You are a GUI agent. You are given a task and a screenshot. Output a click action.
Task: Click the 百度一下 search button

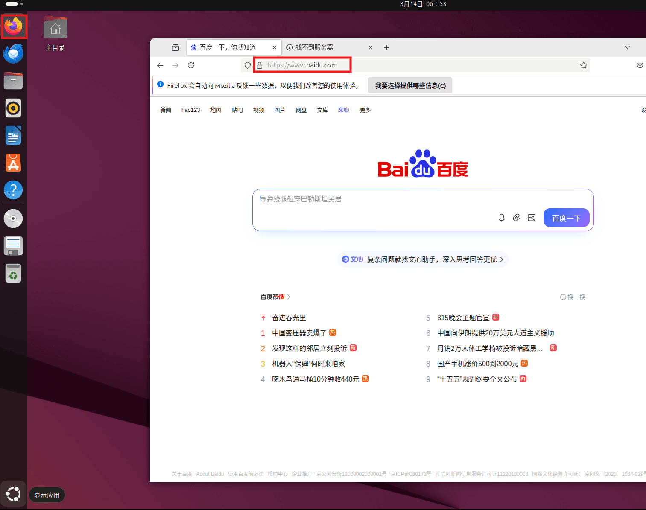tap(567, 218)
